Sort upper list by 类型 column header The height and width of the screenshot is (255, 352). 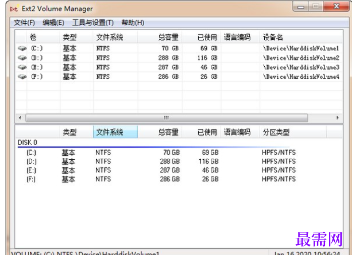point(76,37)
